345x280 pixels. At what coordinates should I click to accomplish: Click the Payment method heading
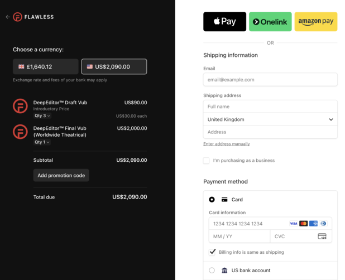(226, 181)
